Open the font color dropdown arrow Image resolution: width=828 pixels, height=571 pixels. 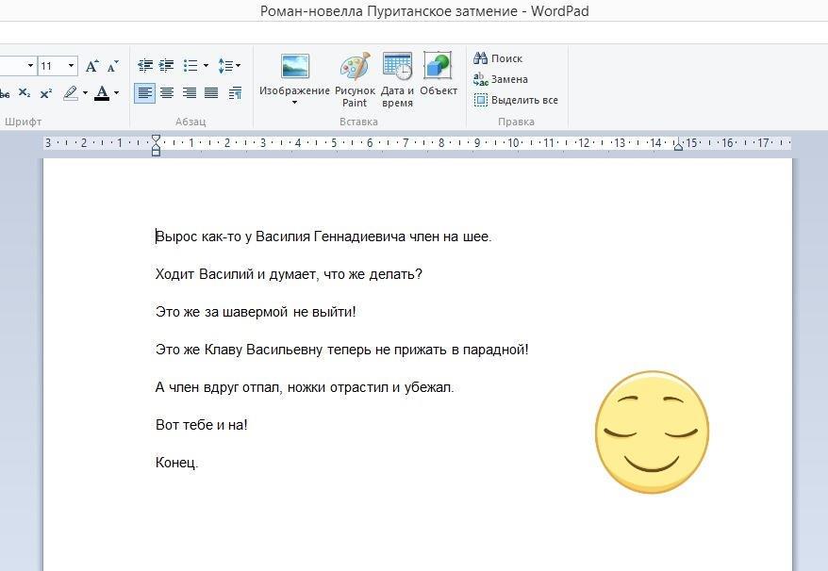116,93
